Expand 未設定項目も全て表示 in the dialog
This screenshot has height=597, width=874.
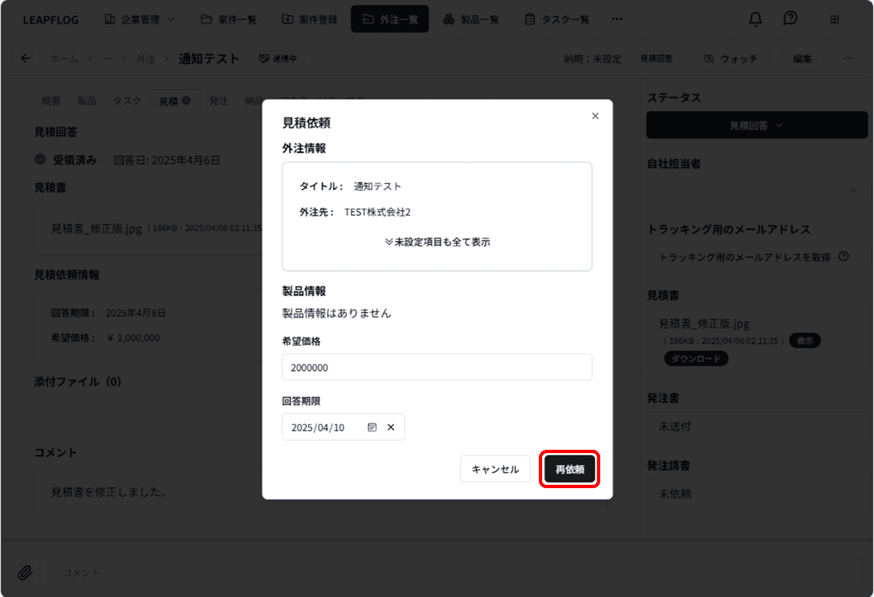(437, 242)
